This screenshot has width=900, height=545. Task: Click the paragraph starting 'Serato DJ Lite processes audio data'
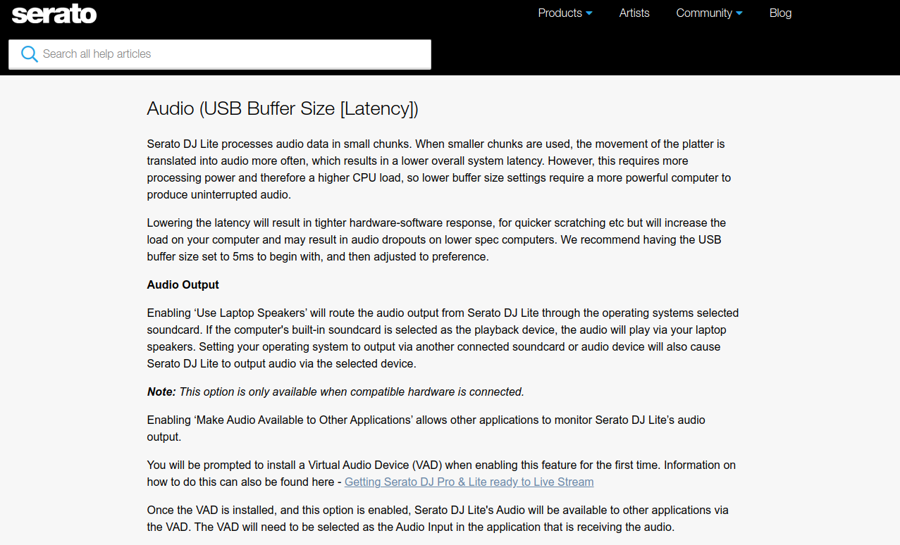[439, 169]
